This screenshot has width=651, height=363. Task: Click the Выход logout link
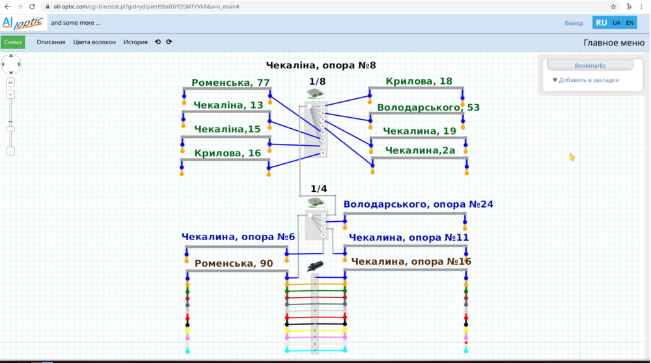(574, 23)
